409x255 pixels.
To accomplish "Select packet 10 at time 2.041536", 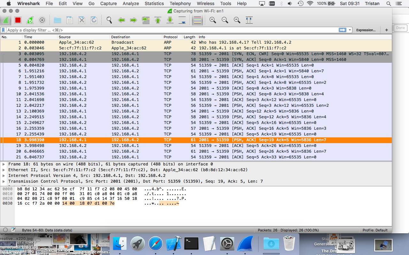I will (x=196, y=94).
